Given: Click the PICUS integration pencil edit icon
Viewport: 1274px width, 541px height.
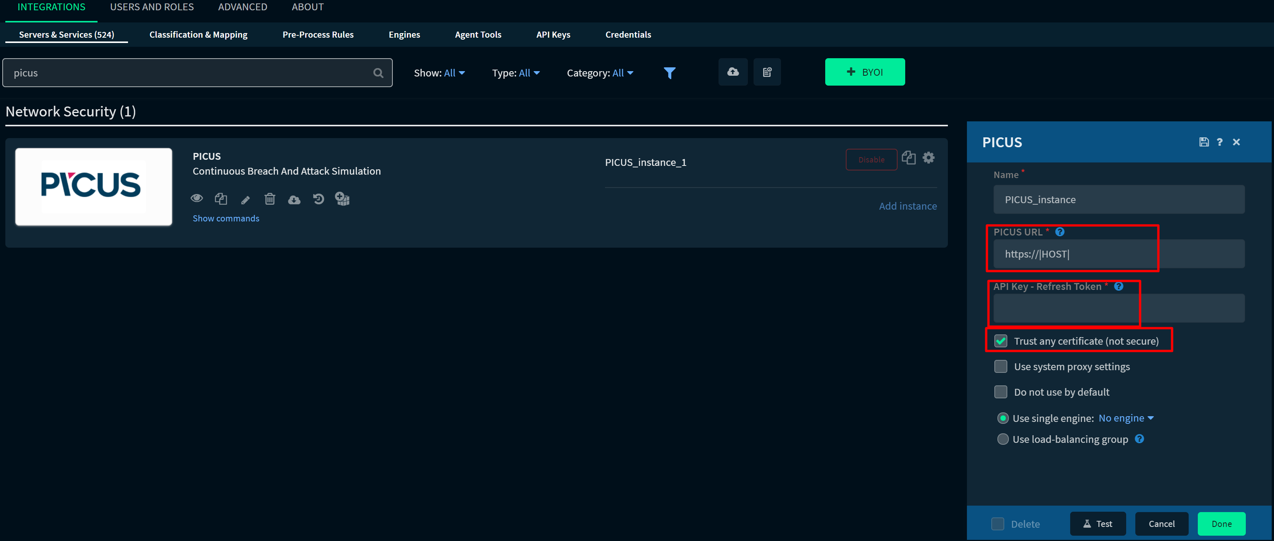Looking at the screenshot, I should coord(245,200).
